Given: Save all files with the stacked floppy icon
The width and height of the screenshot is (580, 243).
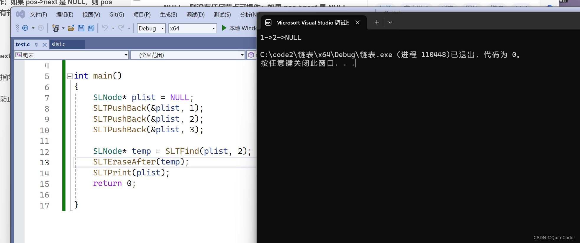Looking at the screenshot, I should (x=91, y=28).
